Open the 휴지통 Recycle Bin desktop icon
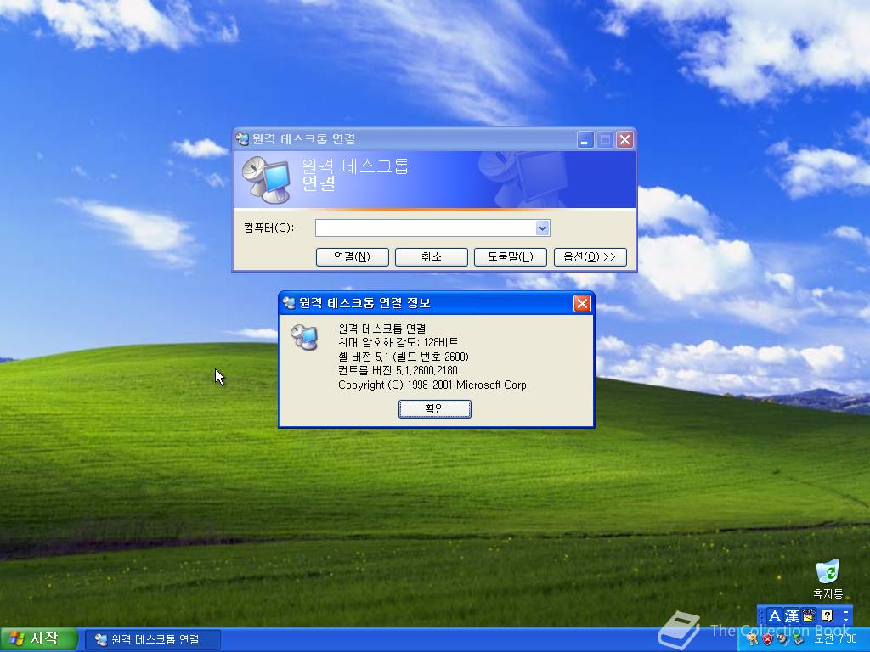 click(828, 579)
